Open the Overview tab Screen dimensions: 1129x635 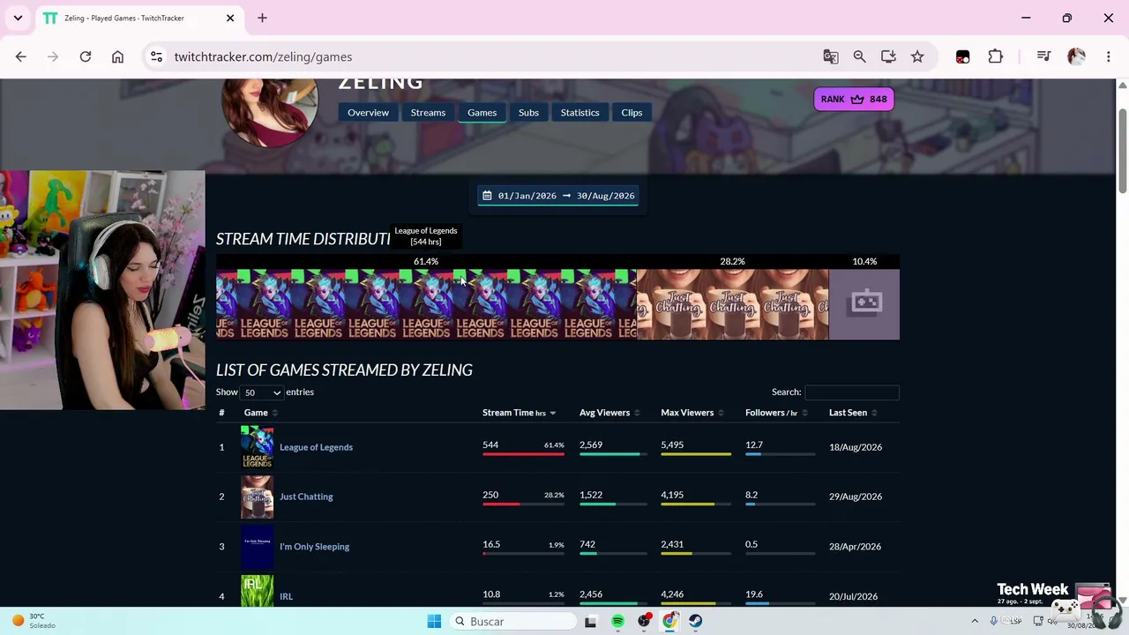(368, 112)
